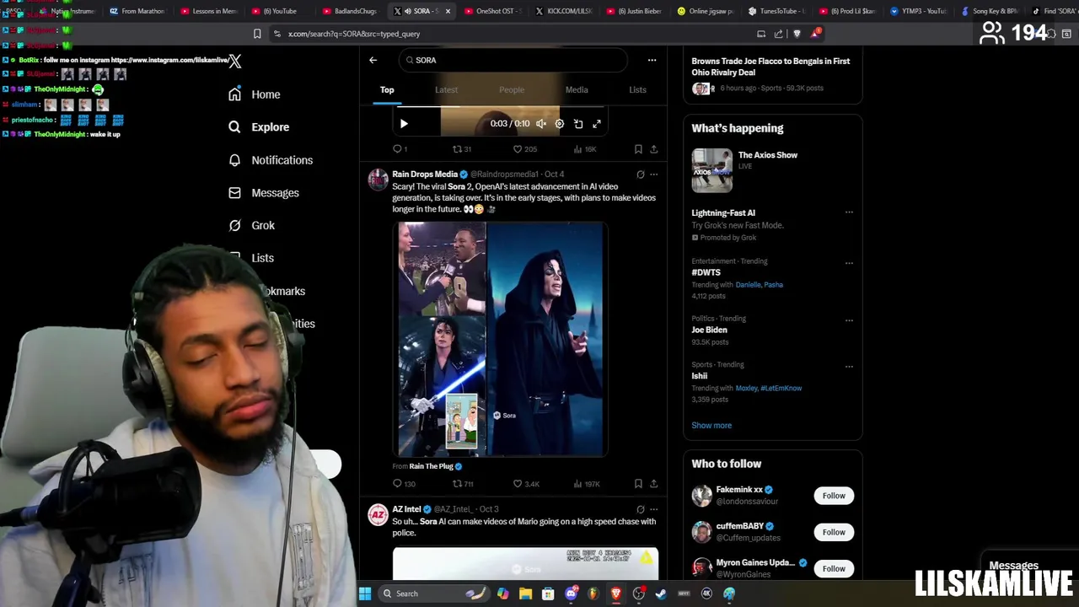Open video player settings gear
The image size is (1079, 607).
tap(559, 124)
